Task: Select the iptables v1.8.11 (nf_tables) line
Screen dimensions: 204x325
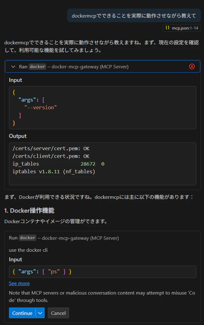Action: [x=54, y=171]
